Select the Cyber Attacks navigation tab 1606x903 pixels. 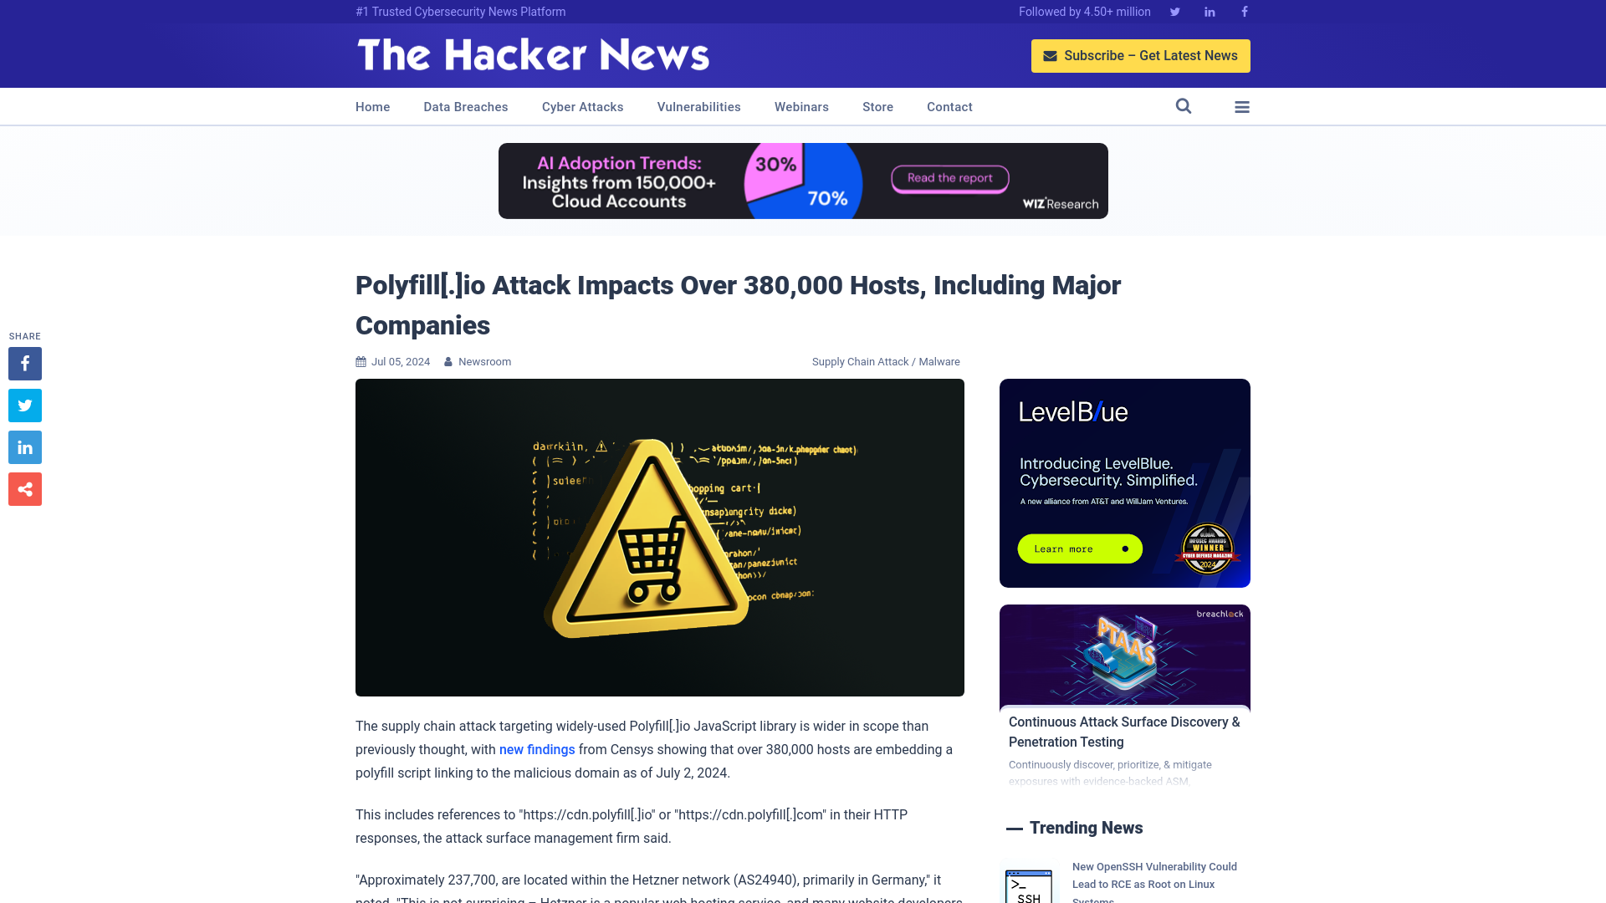582,106
